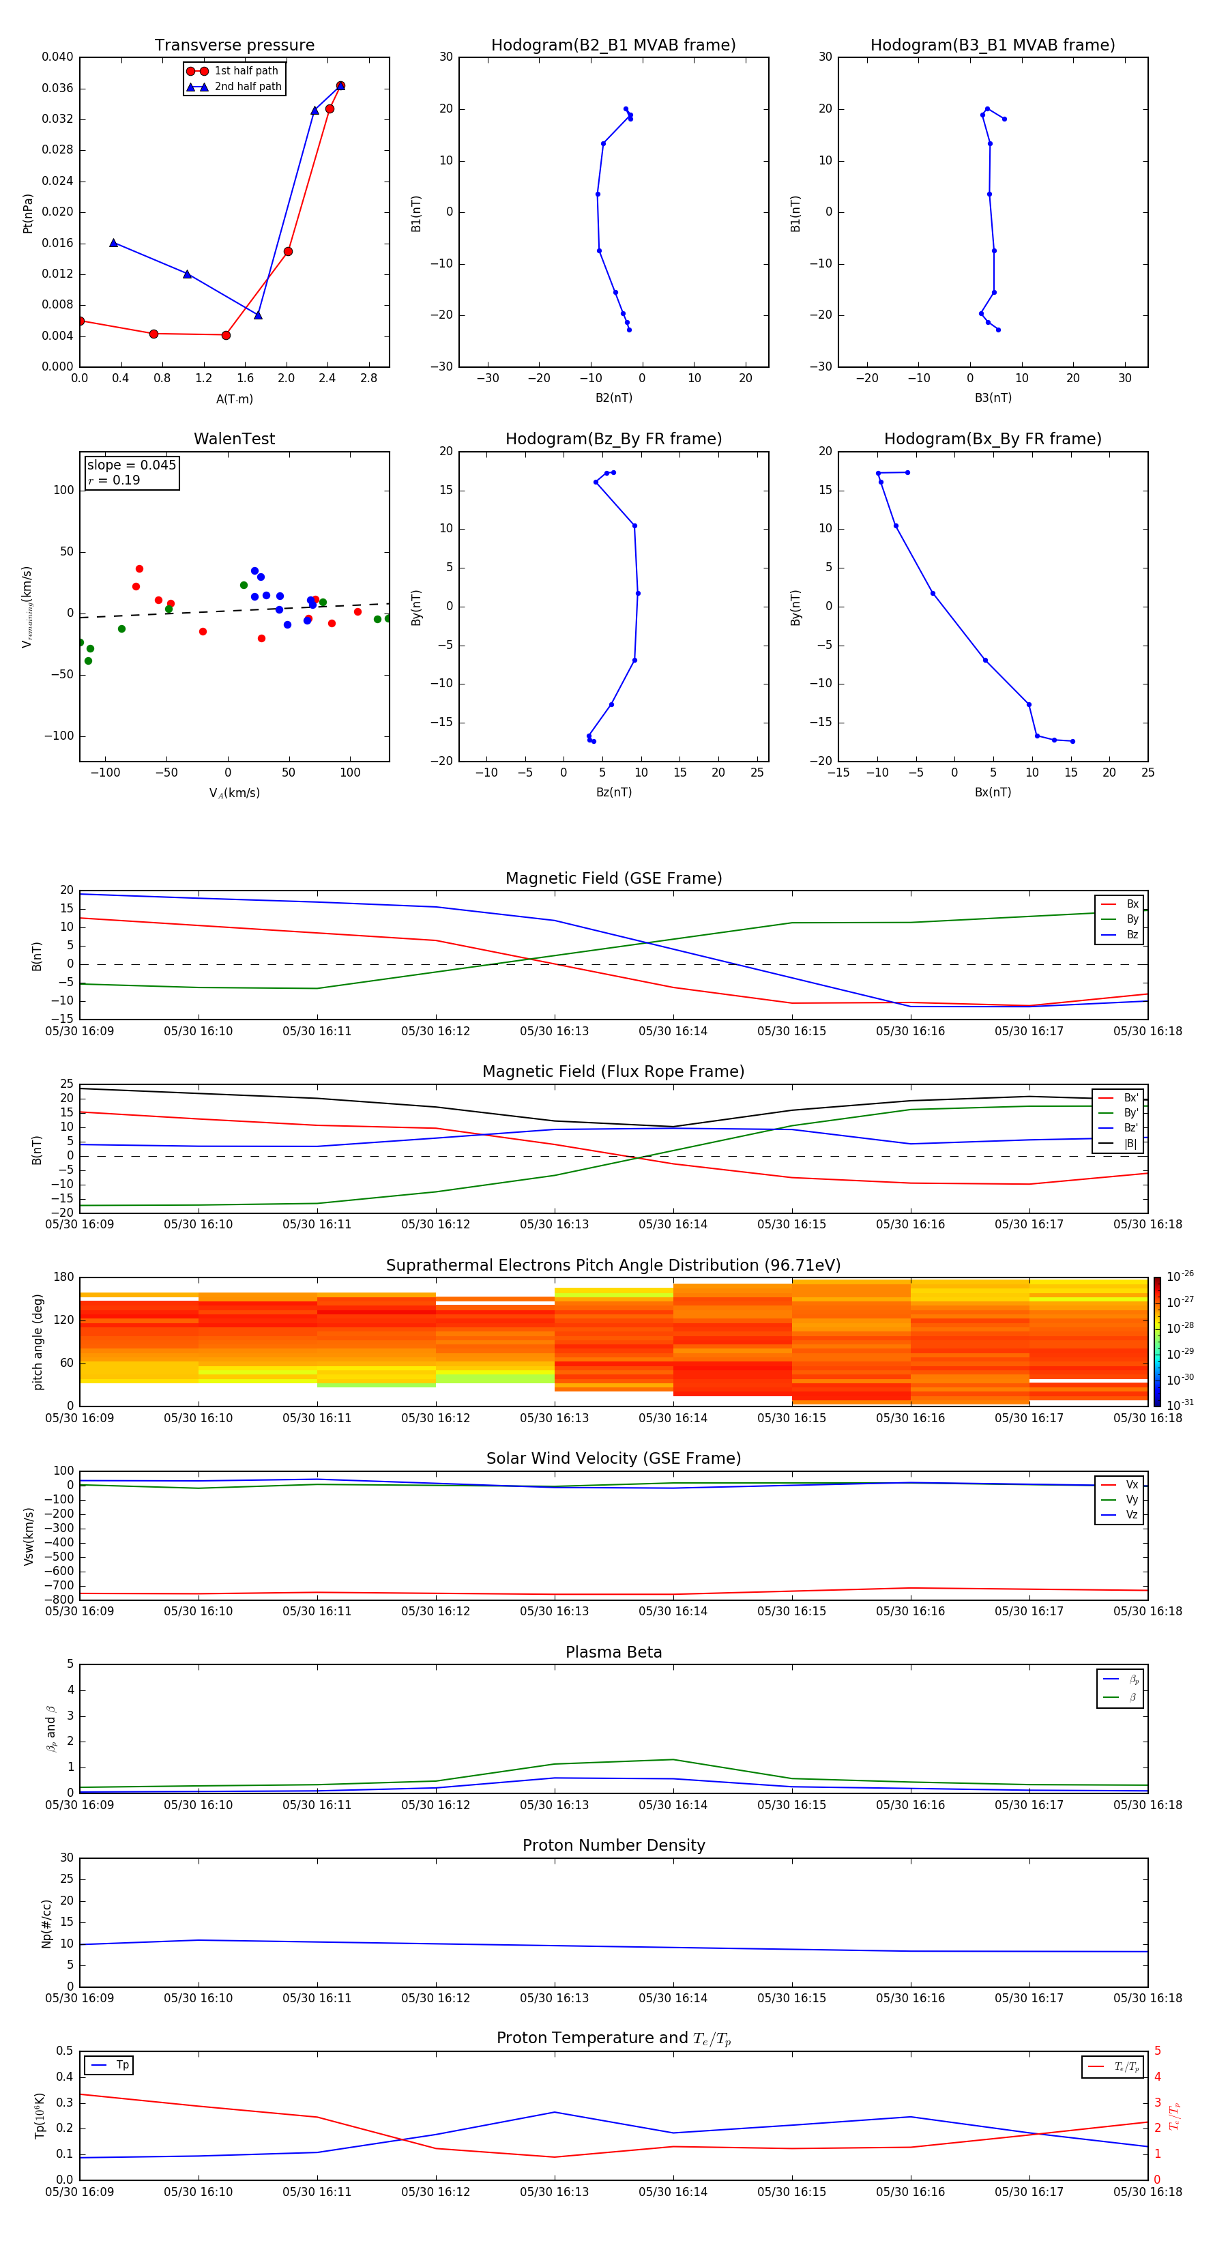The image size is (1228, 2252).
Task: Click the pitch angle colorbar scale
Action: pyautogui.click(x=1157, y=1341)
